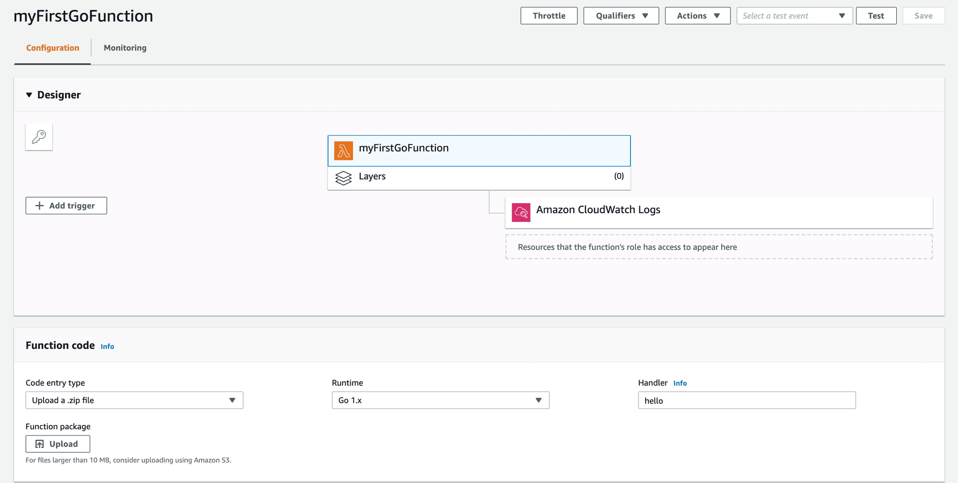Screen dimensions: 958x483
Task: Click the Throttle button
Action: [x=549, y=16]
